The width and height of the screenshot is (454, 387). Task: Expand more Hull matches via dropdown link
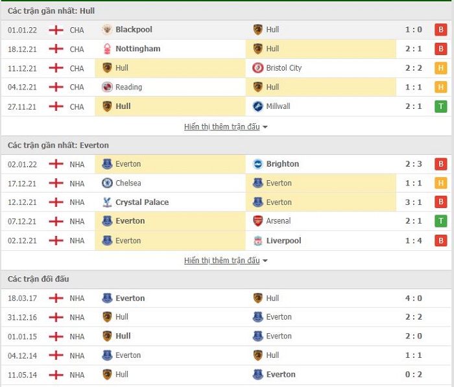coord(226,127)
